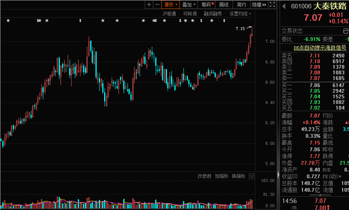Select the 卖二 ask price 7.08
349x210 pixels.
(x=315, y=73)
